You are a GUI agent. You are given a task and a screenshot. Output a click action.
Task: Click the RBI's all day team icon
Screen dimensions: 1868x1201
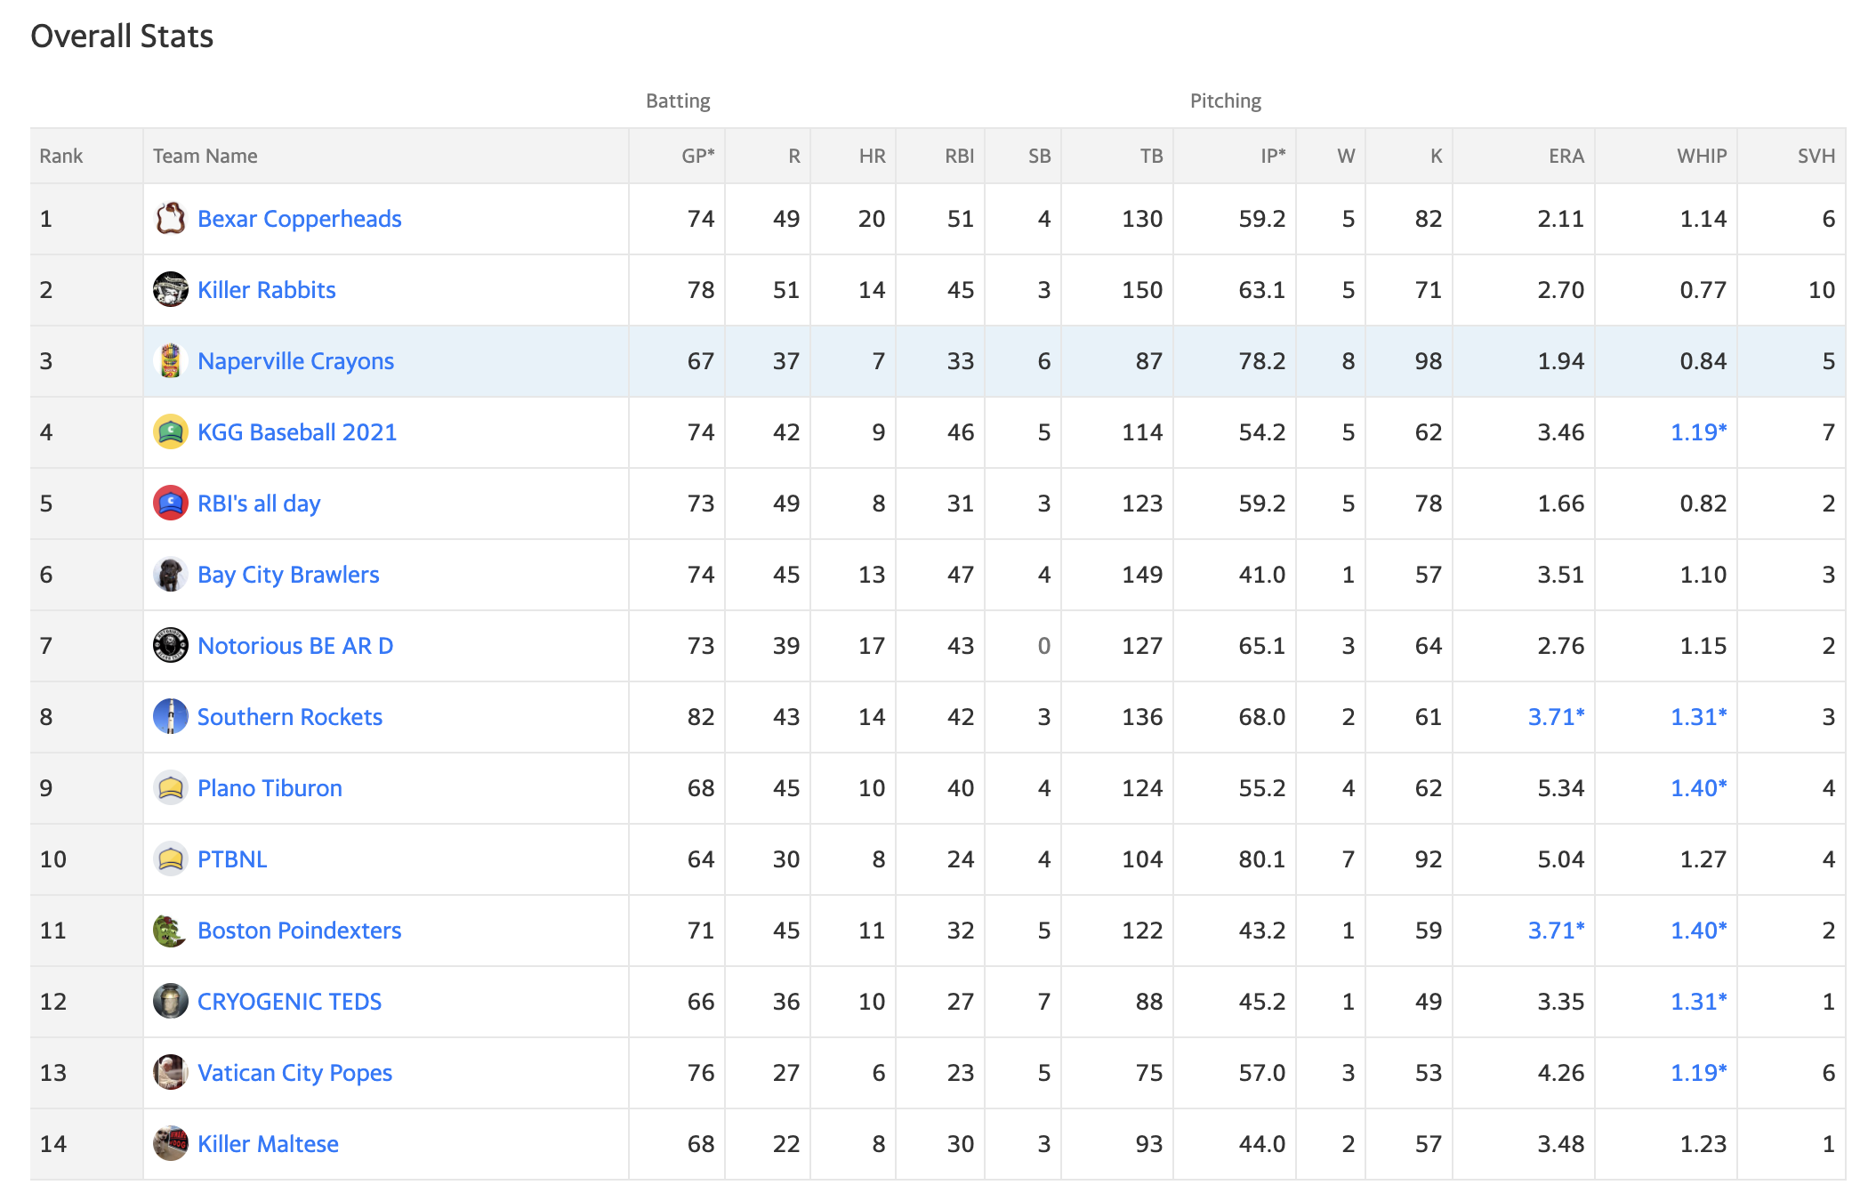tap(170, 503)
